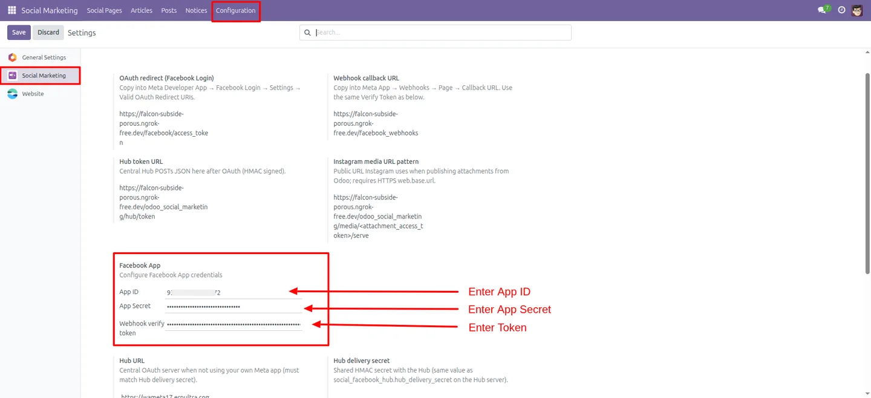Click the Webhook callback URL value
The width and height of the screenshot is (871, 398).
click(376, 123)
